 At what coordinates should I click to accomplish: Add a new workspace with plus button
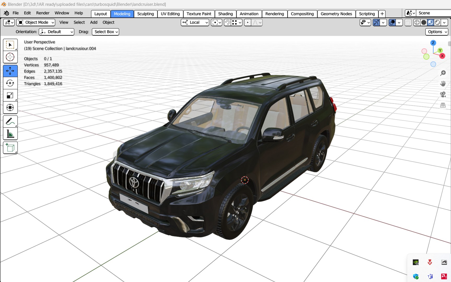tap(382, 14)
